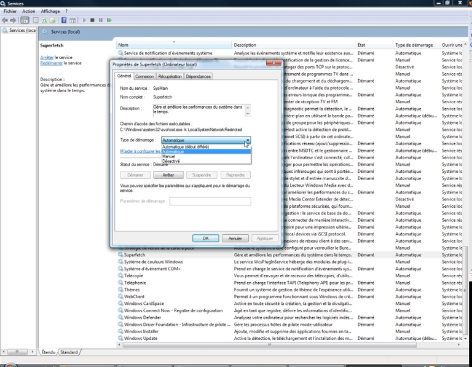Refresh the services list toolbar icon
This screenshot has height=367, width=472.
(x=44, y=20)
